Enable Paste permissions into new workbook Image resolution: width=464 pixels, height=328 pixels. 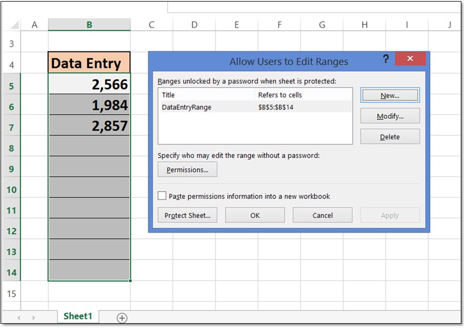click(162, 195)
